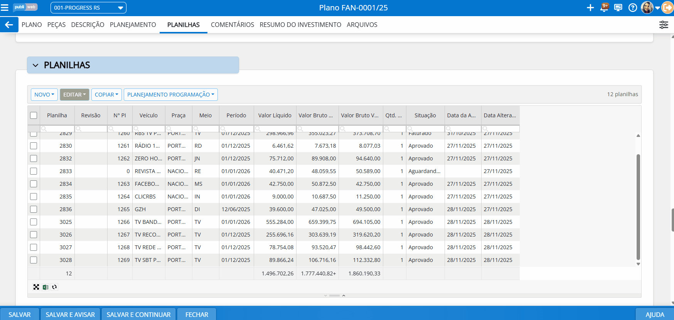This screenshot has height=320, width=674.
Task: Open the NOVO dropdown button
Action: click(x=44, y=95)
